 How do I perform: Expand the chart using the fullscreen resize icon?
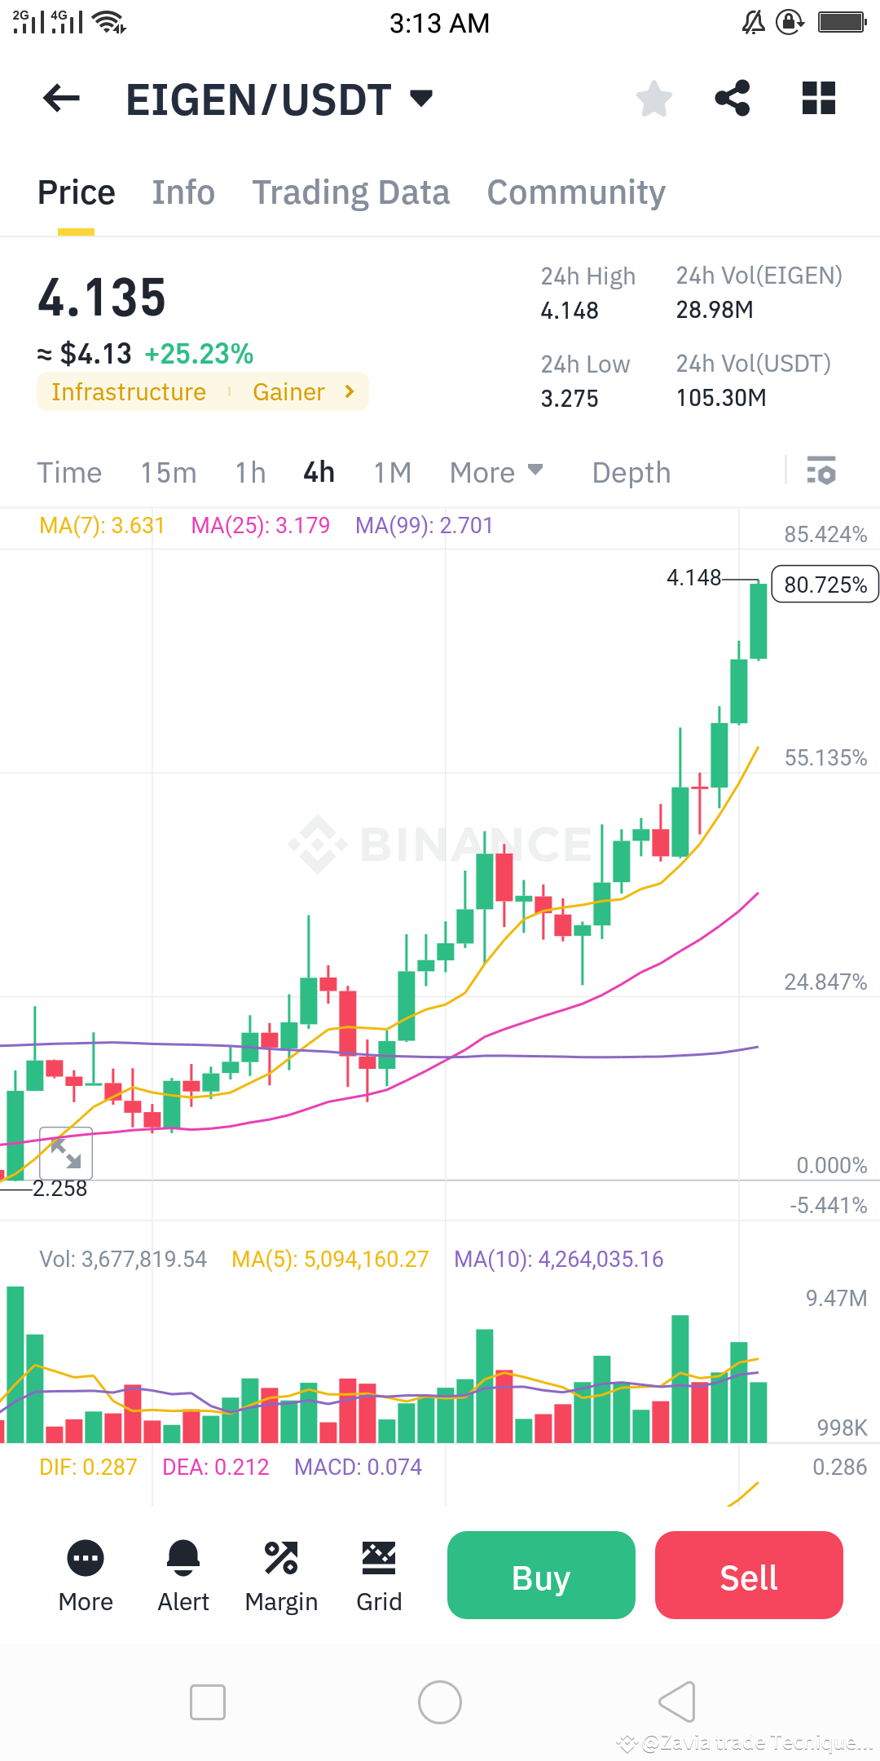(x=68, y=1152)
